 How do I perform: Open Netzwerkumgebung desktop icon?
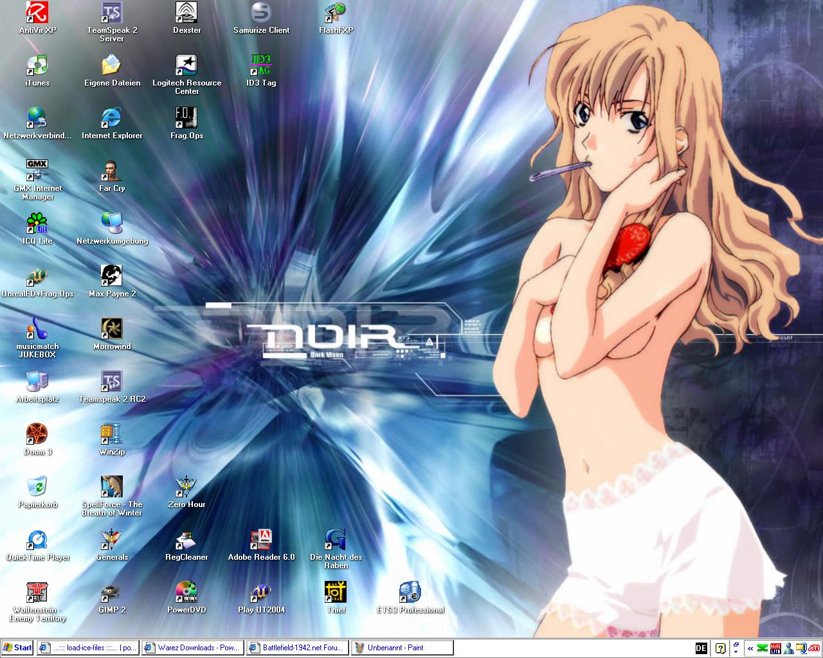(x=112, y=229)
